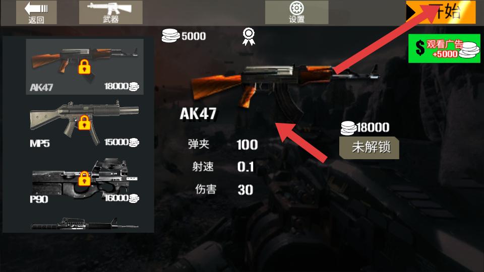Start the game with 开始 button
Viewport: 484px width, 272px height.
tap(441, 12)
